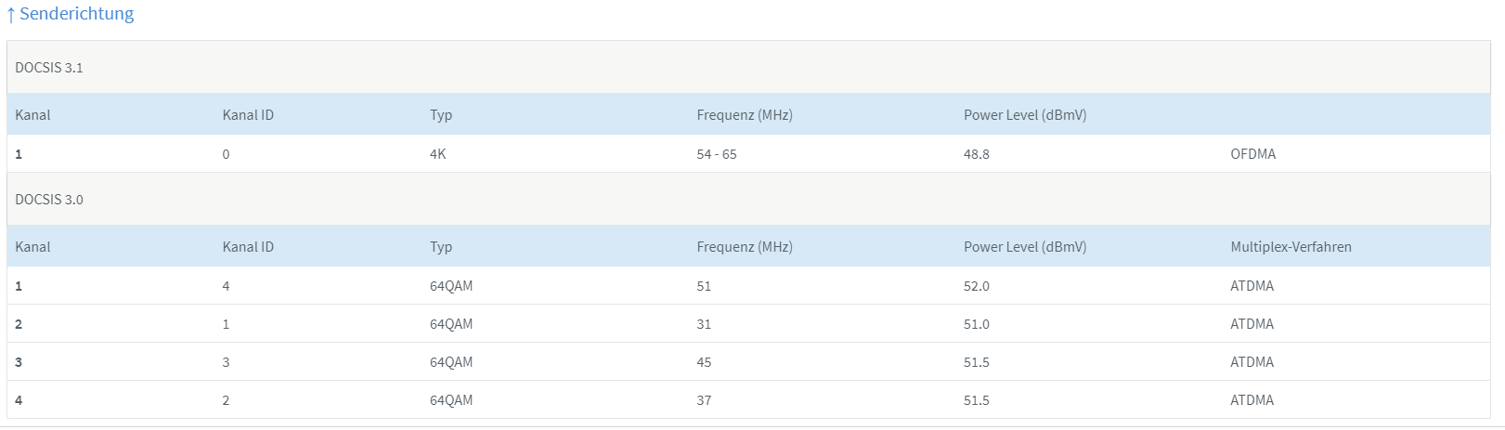Click the Power Level value 48.8
The height and width of the screenshot is (430, 1505).
tap(976, 154)
